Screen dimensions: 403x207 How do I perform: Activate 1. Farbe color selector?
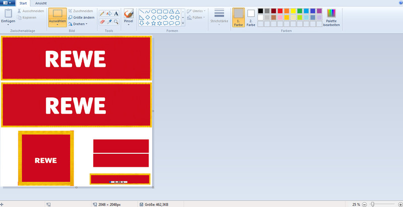tap(238, 18)
